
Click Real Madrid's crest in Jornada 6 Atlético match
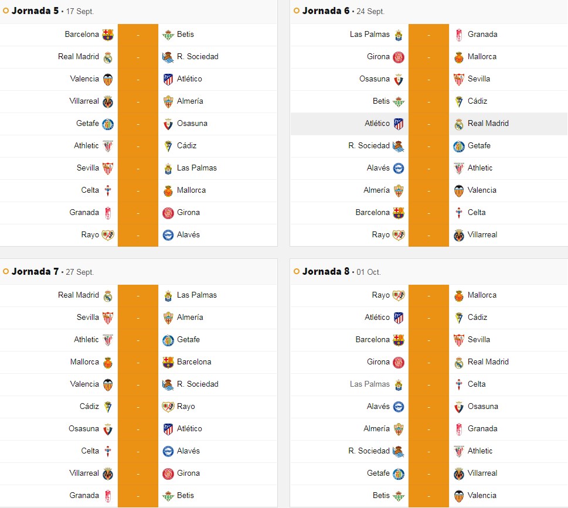coord(459,124)
